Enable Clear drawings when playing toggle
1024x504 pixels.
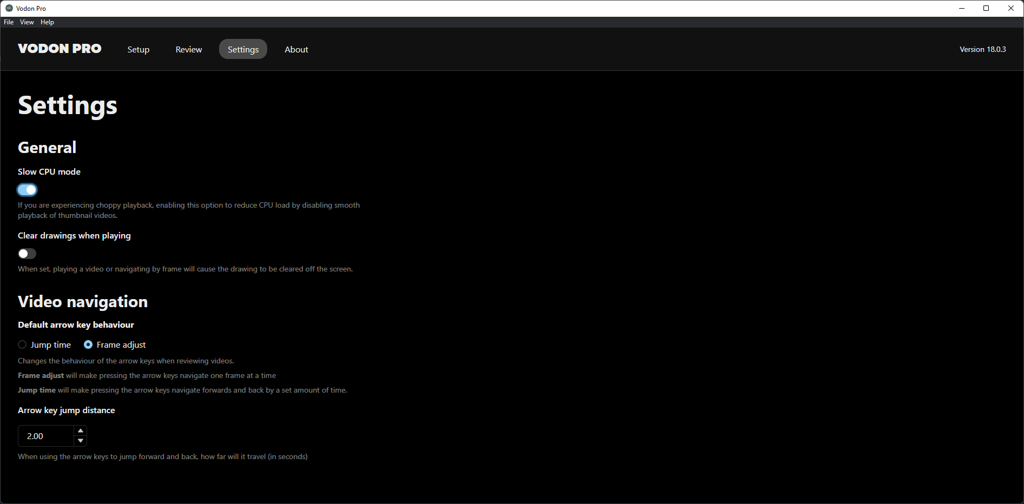click(27, 254)
